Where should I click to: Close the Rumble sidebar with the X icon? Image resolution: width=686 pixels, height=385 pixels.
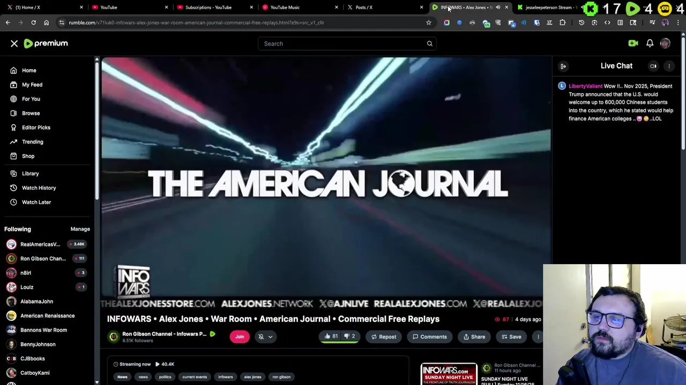[14, 43]
